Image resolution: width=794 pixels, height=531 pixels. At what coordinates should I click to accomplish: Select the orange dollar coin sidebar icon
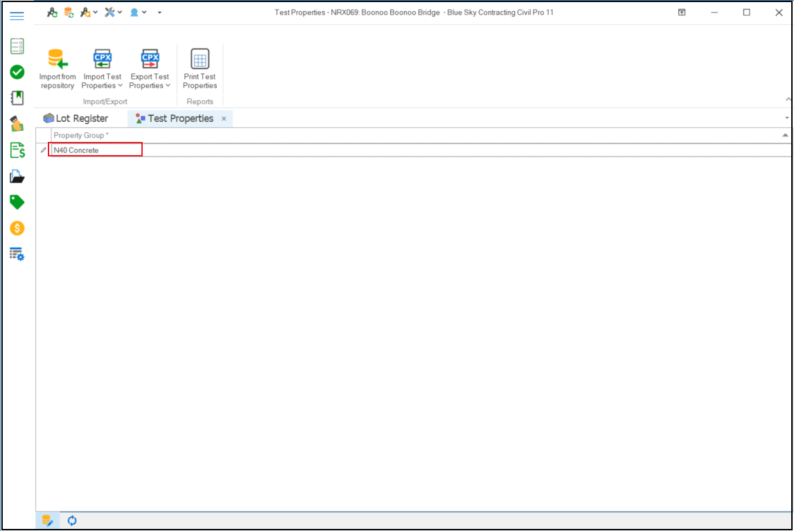(17, 228)
